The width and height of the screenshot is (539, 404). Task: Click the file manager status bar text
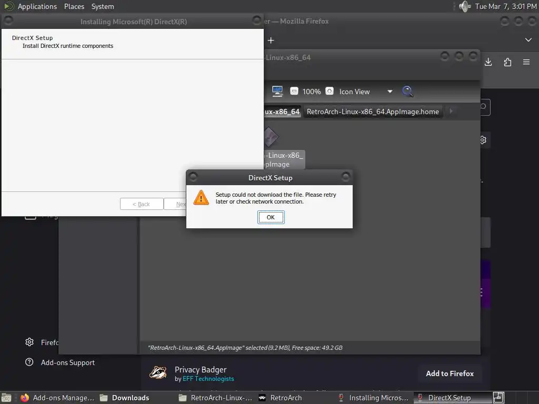[x=245, y=348]
